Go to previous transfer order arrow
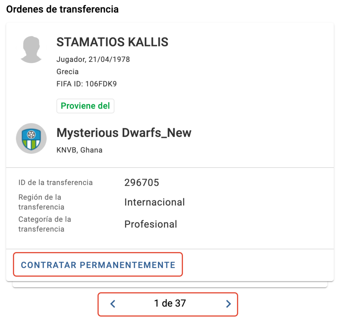This screenshot has width=343, height=321. click(x=113, y=304)
